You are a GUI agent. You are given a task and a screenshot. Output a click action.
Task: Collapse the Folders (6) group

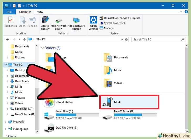(x=42, y=48)
